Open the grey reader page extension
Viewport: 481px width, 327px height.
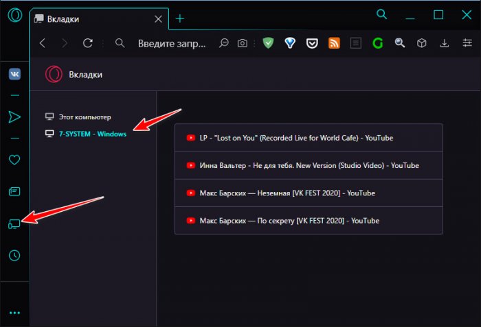pyautogui.click(x=356, y=43)
